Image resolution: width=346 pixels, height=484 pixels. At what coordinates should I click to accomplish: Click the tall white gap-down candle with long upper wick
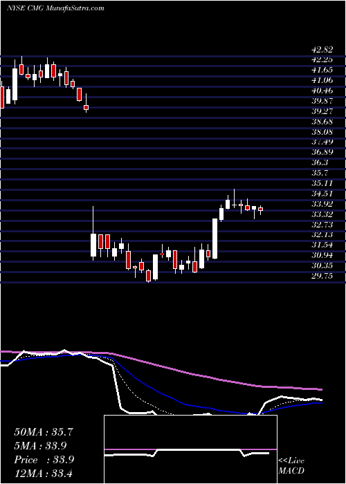pyautogui.click(x=93, y=234)
